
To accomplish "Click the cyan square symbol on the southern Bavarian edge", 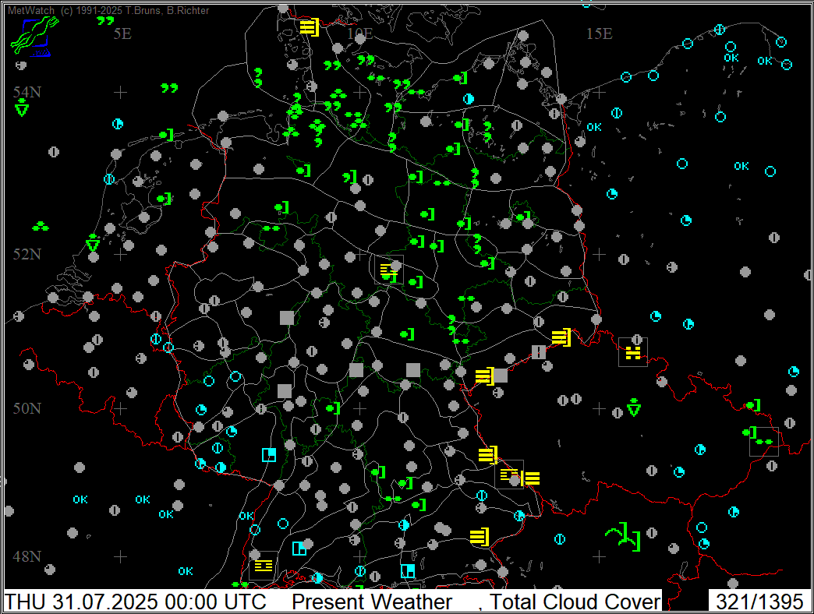I will (x=408, y=571).
